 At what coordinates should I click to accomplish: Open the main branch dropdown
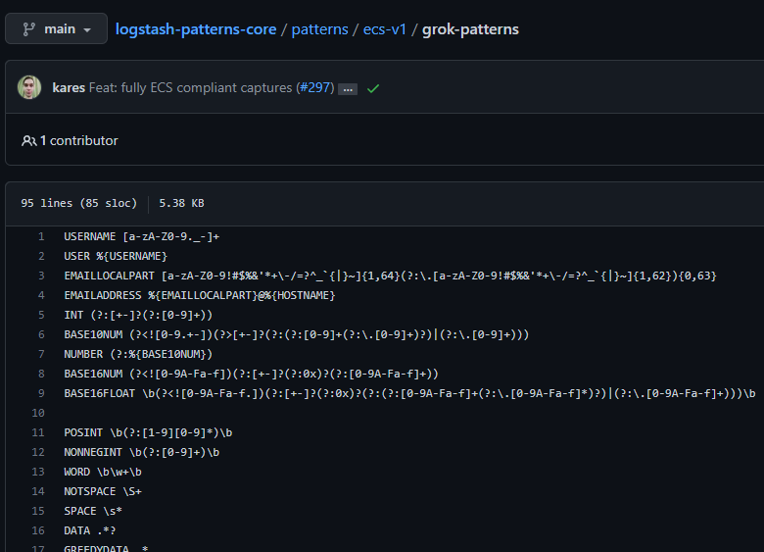click(56, 29)
